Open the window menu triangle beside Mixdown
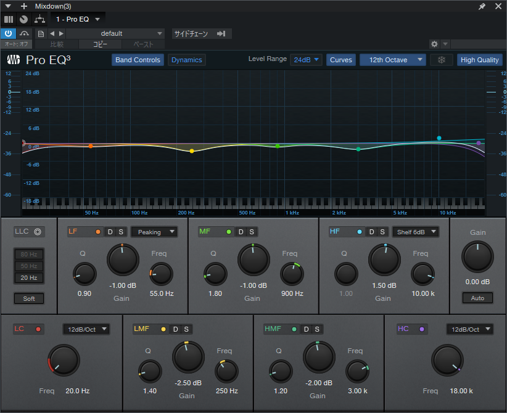The image size is (507, 413). tap(8, 6)
